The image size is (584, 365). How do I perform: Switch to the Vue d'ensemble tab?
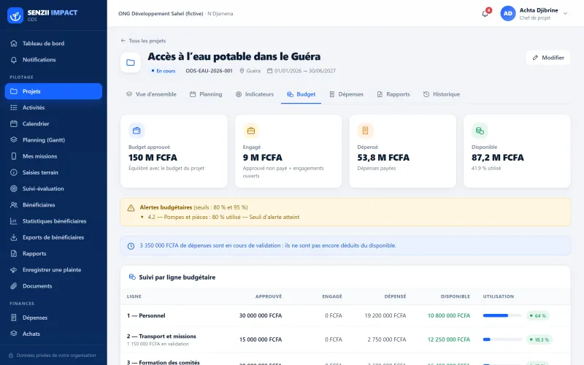(x=151, y=94)
